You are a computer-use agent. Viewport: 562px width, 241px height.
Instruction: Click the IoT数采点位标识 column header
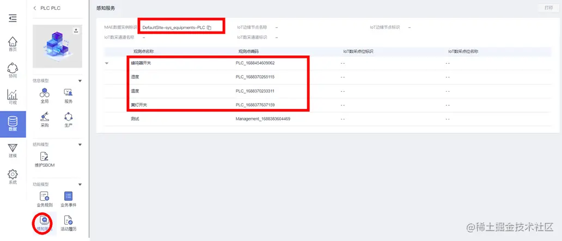click(358, 52)
